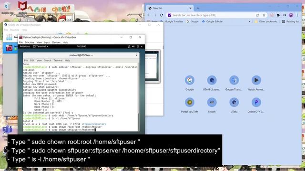Open File menu in VirtualBox Manager
Viewport: 305px width, 171px height.
pos(6,30)
